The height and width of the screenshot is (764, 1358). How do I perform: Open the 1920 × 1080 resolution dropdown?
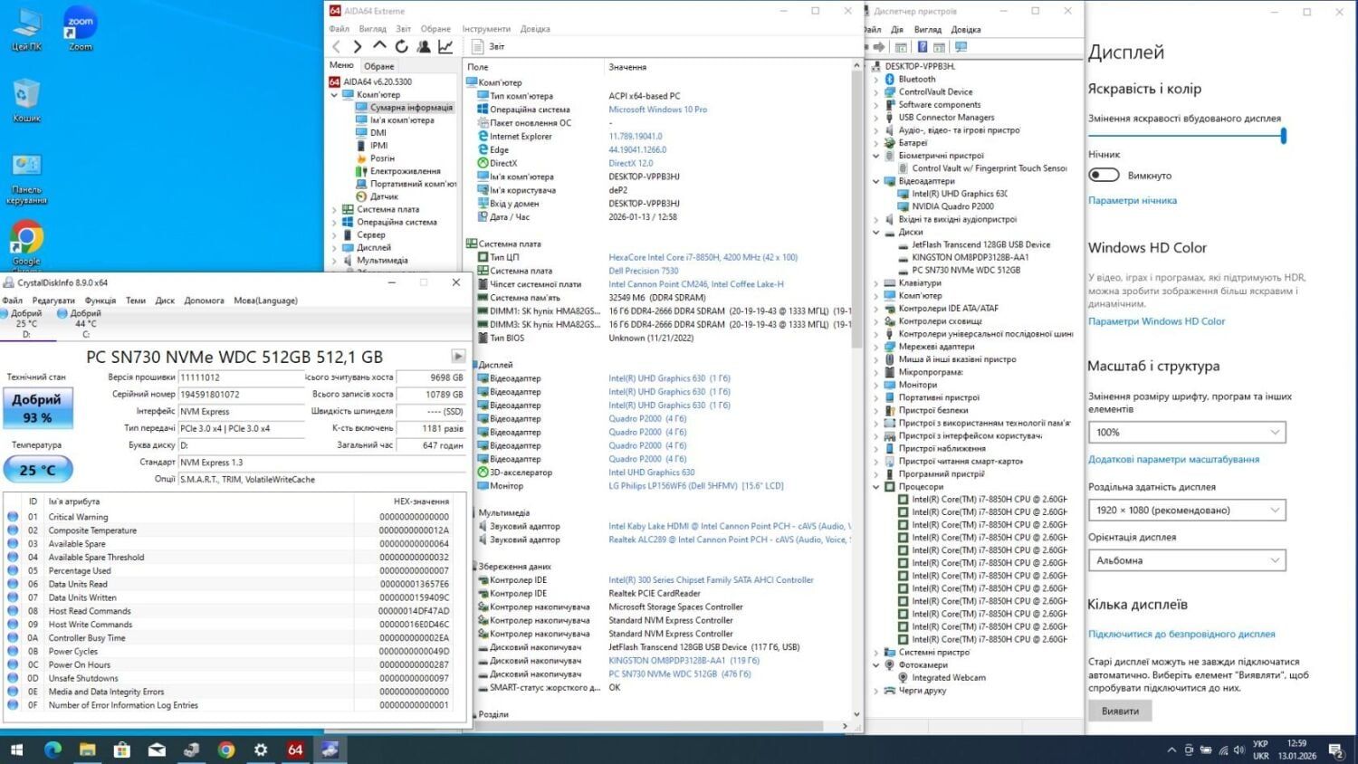click(1186, 511)
